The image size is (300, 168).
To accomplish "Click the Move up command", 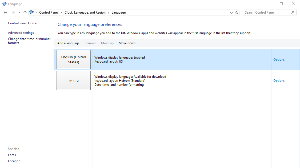I will tap(107, 43).
